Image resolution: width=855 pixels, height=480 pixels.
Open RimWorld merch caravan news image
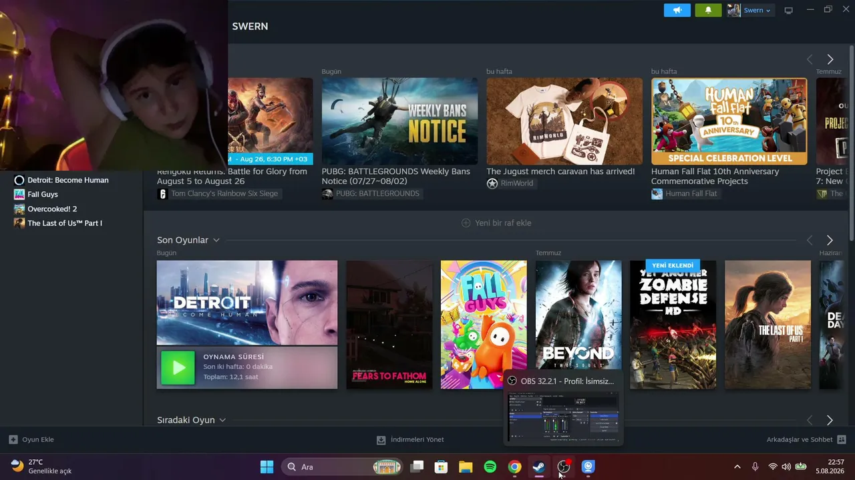click(x=564, y=121)
